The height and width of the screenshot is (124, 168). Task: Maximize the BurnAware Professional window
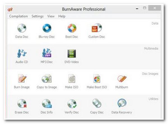coord(145,8)
